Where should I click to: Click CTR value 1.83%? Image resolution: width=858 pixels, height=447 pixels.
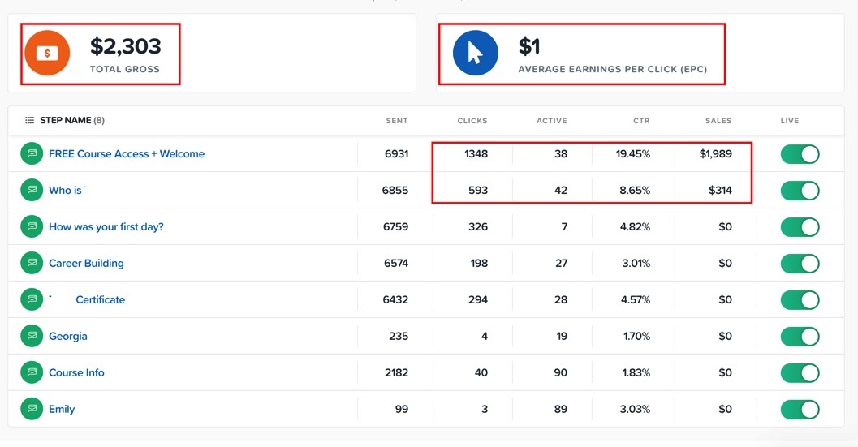(636, 372)
